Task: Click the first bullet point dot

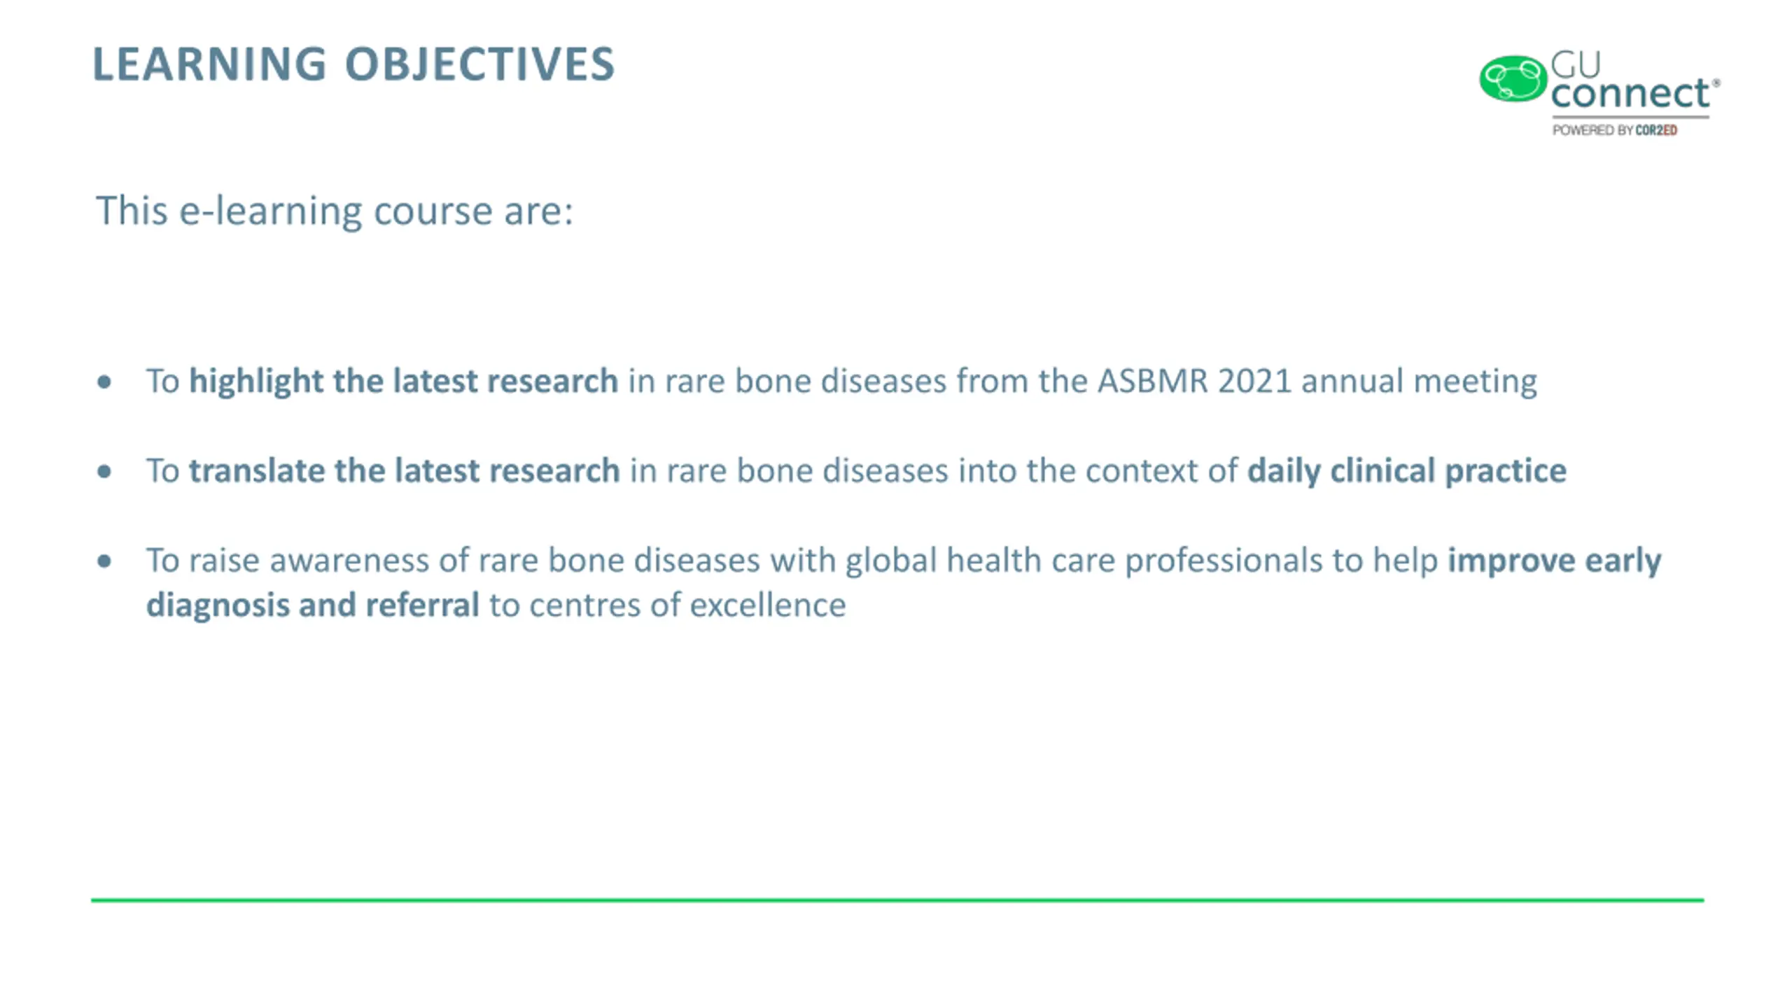Action: 104,381
